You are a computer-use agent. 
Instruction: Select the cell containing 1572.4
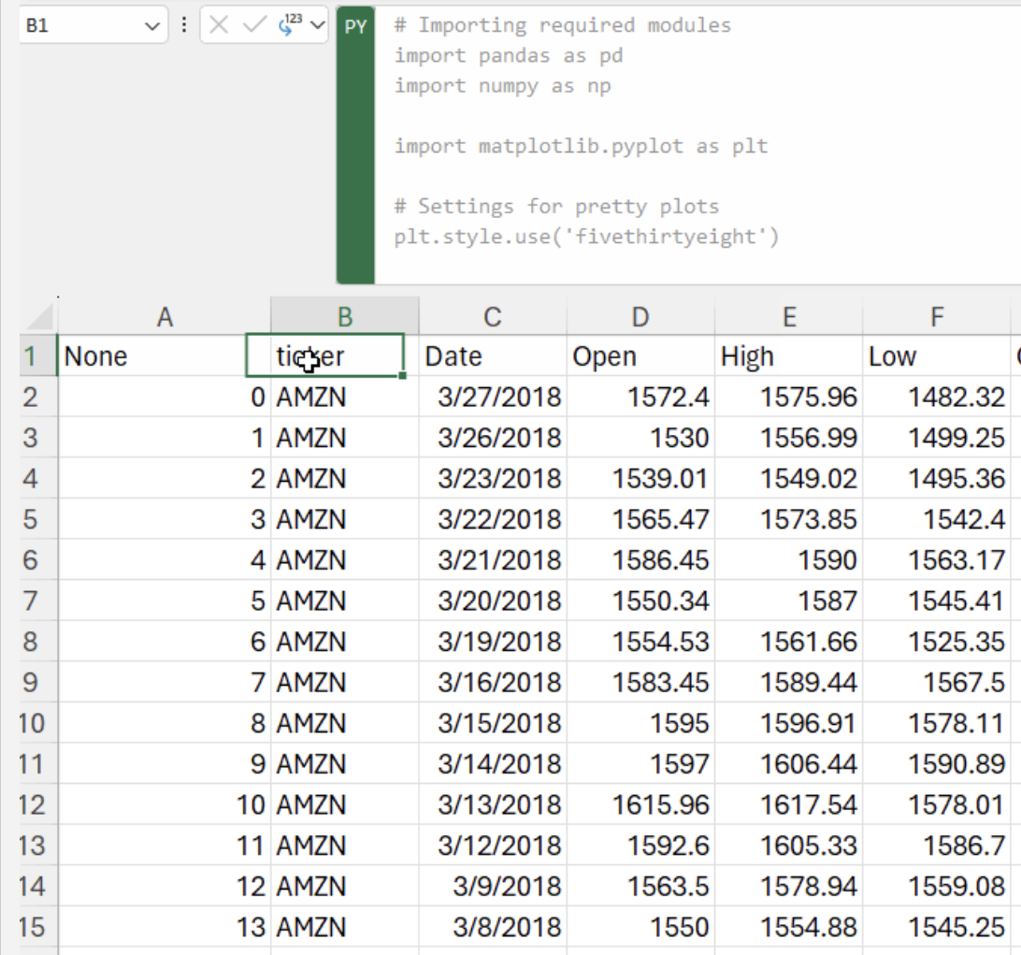point(640,397)
